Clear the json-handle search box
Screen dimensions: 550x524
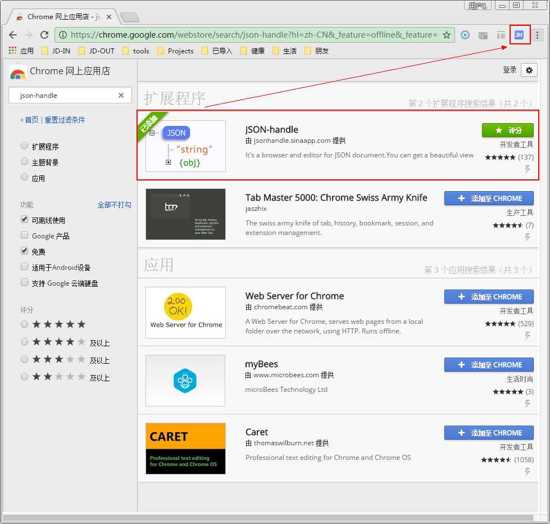coord(121,95)
